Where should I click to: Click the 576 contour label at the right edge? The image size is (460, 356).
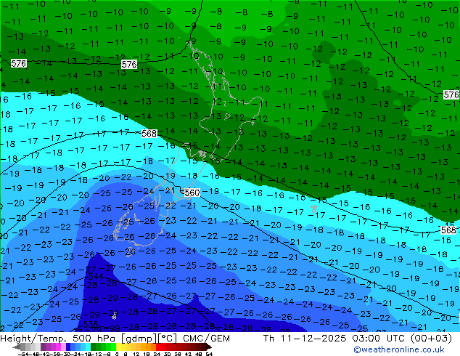[x=451, y=94]
